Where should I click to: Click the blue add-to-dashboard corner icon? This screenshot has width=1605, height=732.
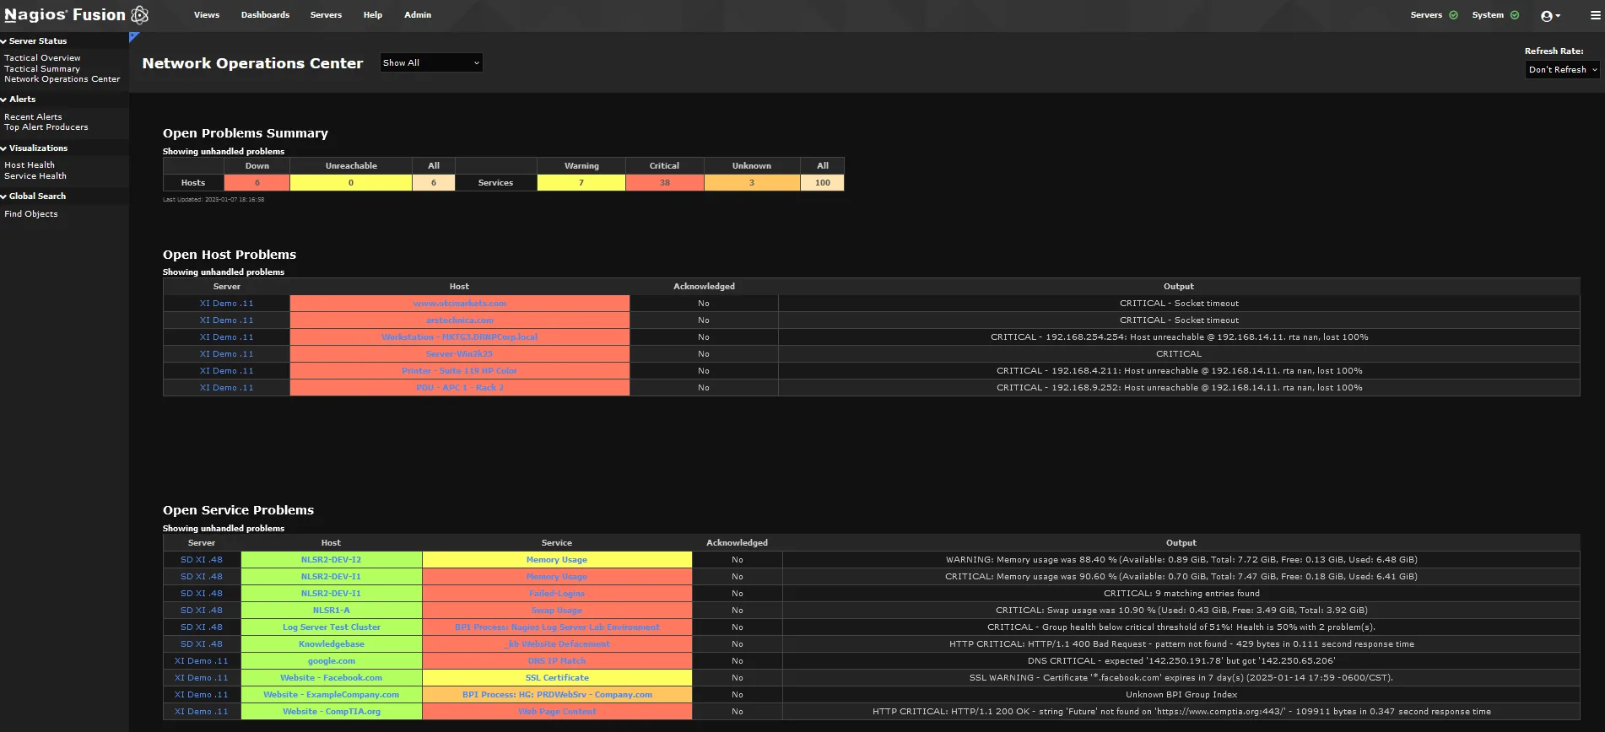tap(133, 37)
